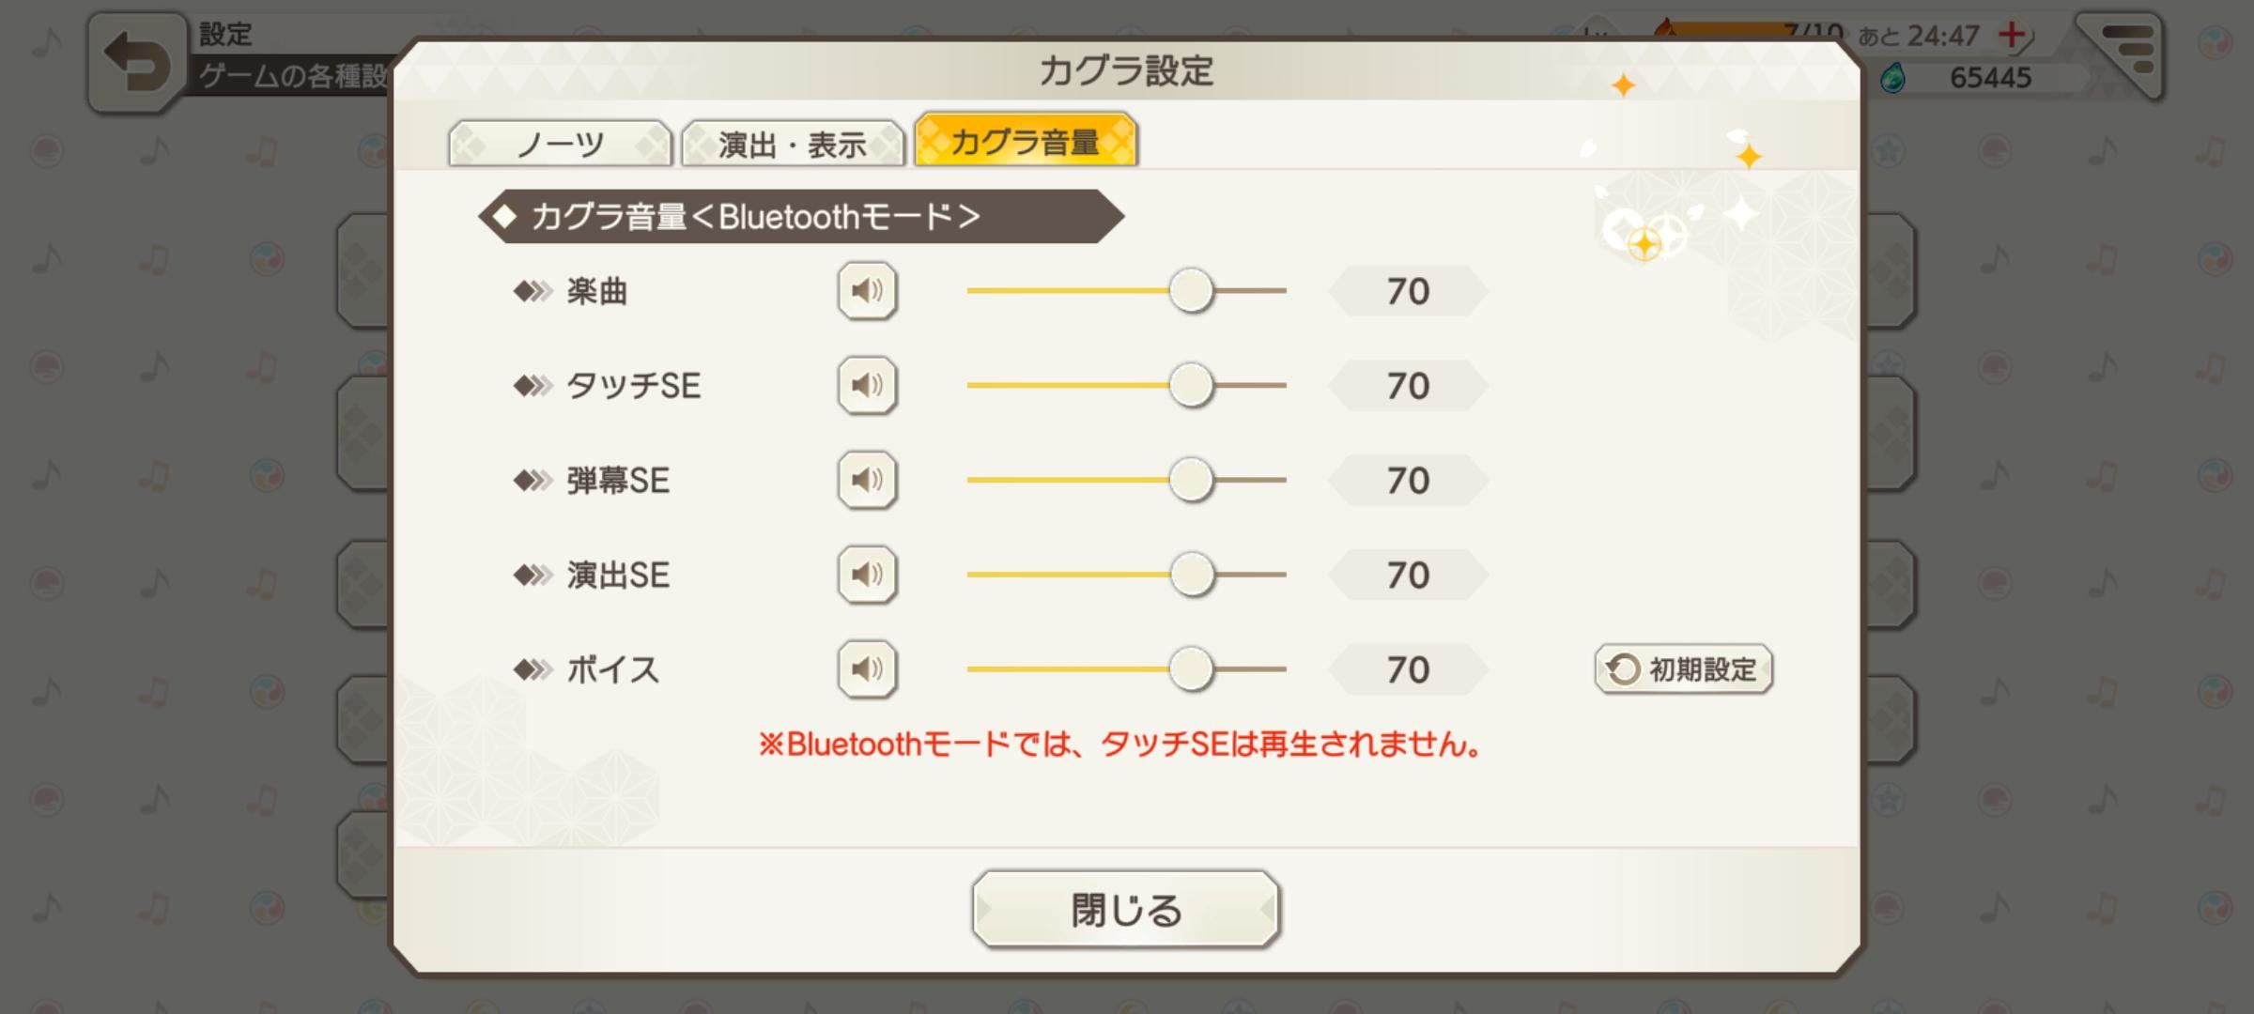
Task: Click the ボイス volume slider knob
Action: coord(1191,669)
